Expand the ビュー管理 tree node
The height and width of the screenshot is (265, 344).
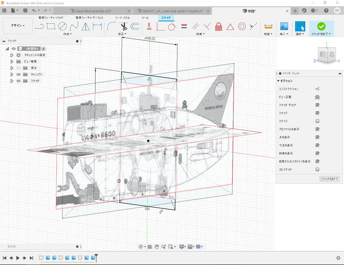point(12,62)
